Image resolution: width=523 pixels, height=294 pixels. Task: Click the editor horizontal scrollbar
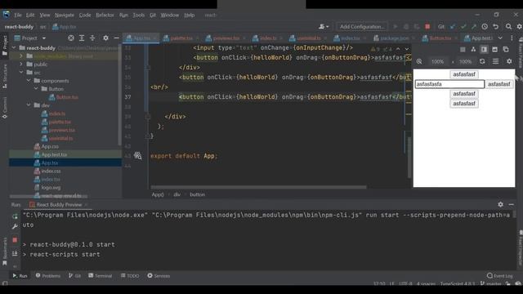pos(258,187)
